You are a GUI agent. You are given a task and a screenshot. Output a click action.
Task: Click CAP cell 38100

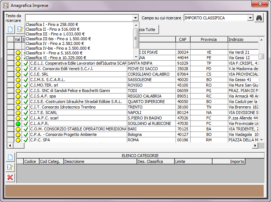[183, 107]
